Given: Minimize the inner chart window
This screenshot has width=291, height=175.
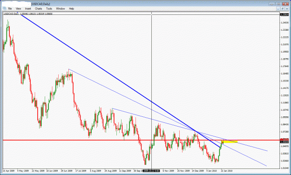Looking at the screenshot, I should click(x=278, y=9).
